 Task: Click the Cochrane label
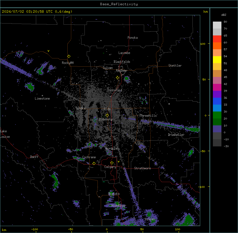(x=89, y=157)
